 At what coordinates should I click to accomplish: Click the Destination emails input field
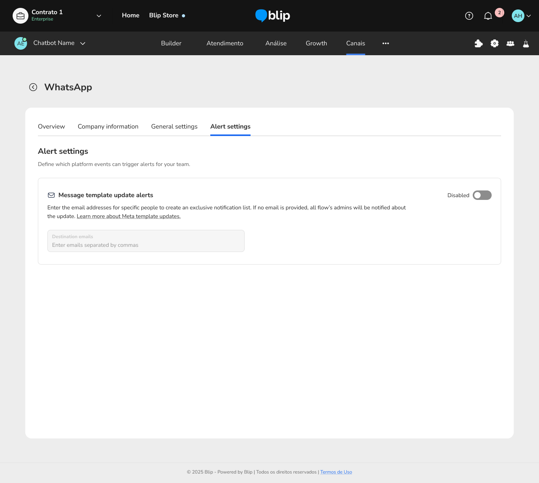(146, 241)
